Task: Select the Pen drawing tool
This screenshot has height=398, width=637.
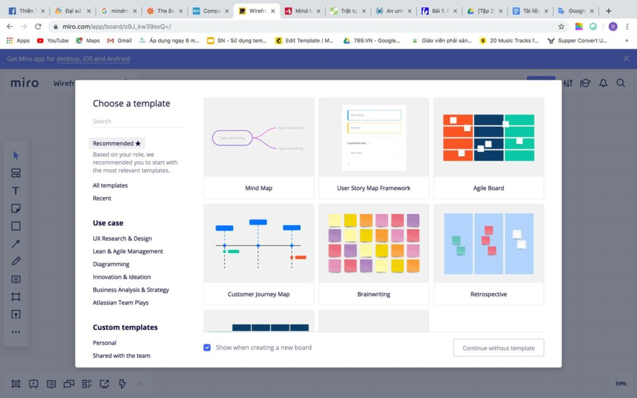Action: click(x=16, y=261)
